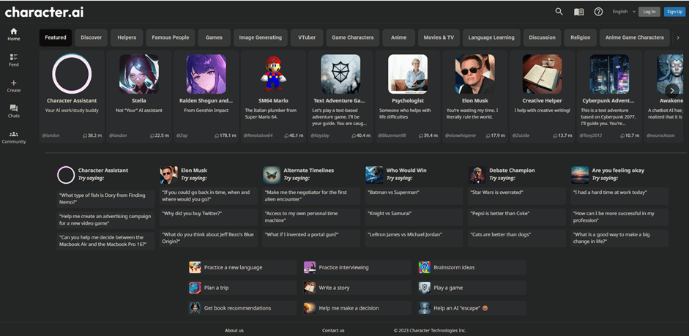
Task: Select the Language Learning tab
Action: 491,38
